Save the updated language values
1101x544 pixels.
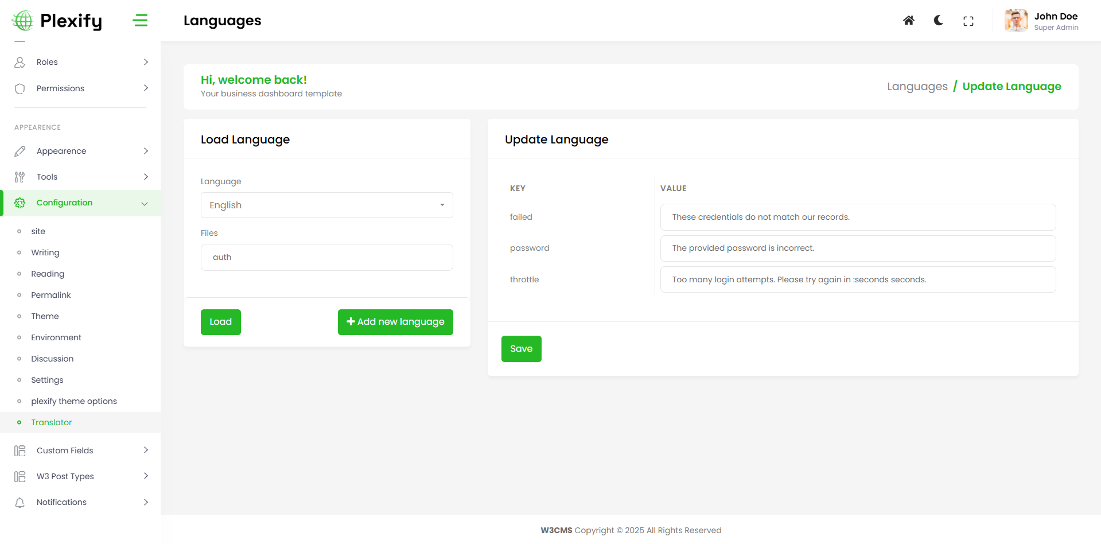(521, 349)
